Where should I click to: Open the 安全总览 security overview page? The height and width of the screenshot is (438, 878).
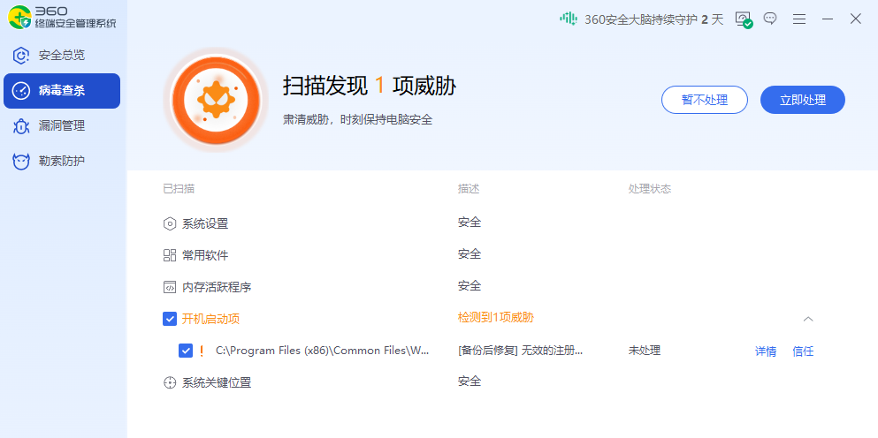coord(62,55)
